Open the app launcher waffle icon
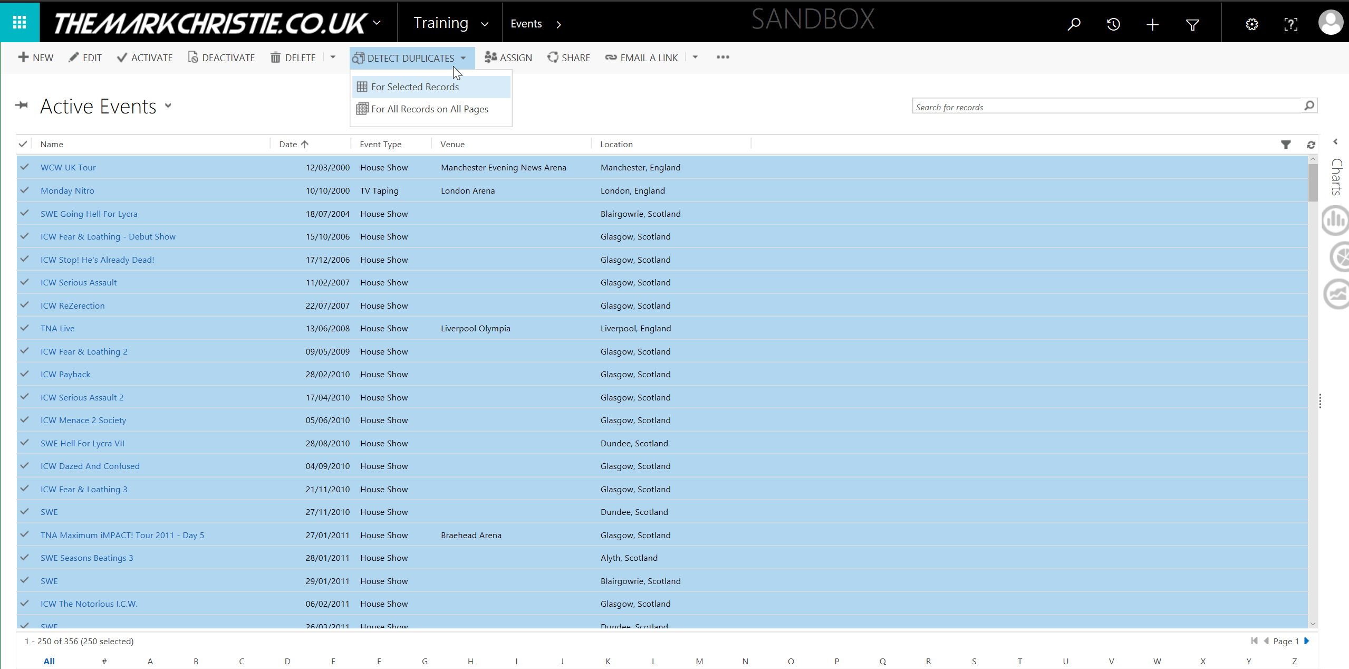The width and height of the screenshot is (1349, 669). (20, 22)
